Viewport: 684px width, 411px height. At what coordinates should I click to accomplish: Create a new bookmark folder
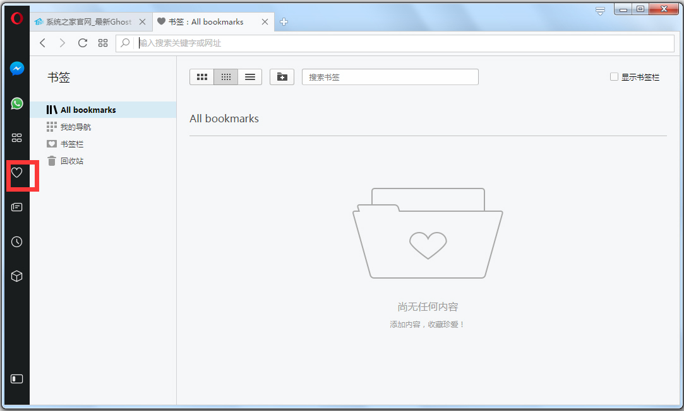[x=282, y=77]
